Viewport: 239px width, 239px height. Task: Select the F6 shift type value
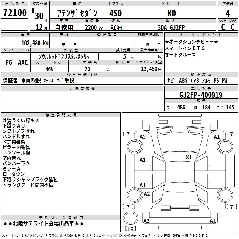[x=9, y=62]
